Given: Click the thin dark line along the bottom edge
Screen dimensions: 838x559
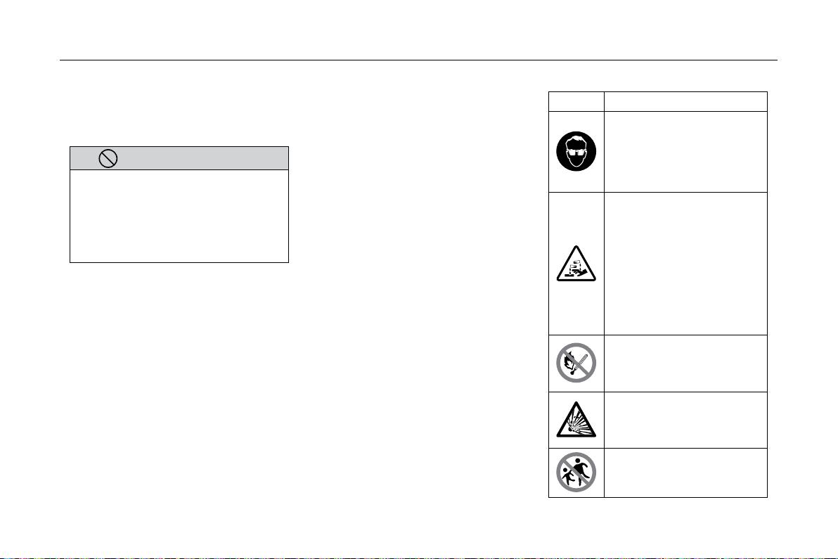Looking at the screenshot, I should (x=419, y=558).
